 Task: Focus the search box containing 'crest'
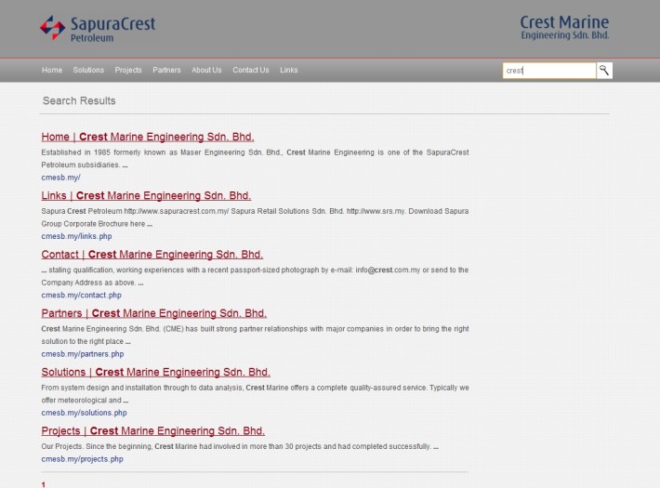(548, 71)
